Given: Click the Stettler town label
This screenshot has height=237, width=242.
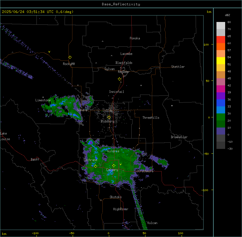Looking at the screenshot, I should click(178, 67).
